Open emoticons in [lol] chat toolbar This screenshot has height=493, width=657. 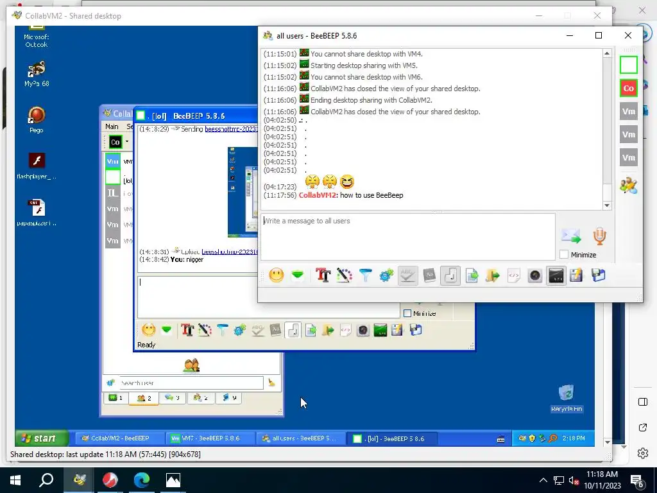pos(148,330)
